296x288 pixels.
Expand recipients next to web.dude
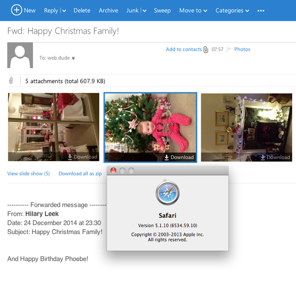coord(73,58)
